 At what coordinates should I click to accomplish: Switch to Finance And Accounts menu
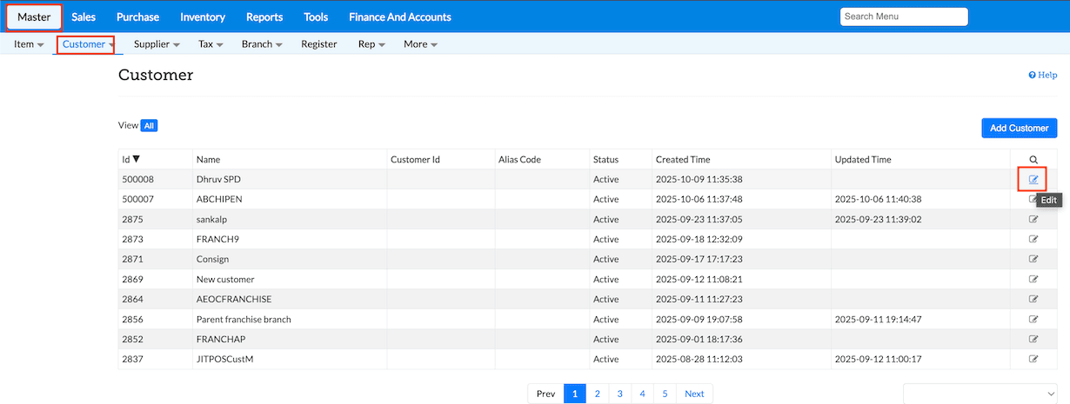tap(399, 17)
